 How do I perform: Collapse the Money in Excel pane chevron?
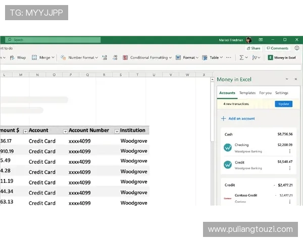point(287,79)
